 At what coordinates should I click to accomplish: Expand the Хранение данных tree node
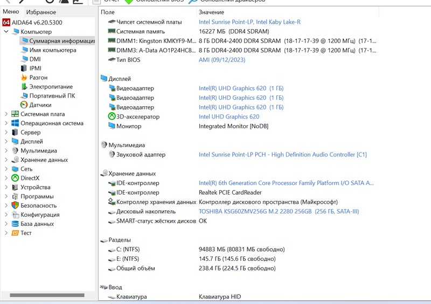tap(6, 160)
